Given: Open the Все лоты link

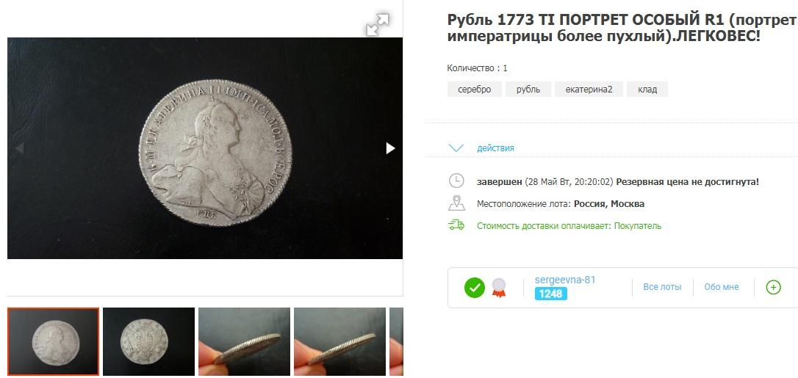Looking at the screenshot, I should click(x=662, y=287).
